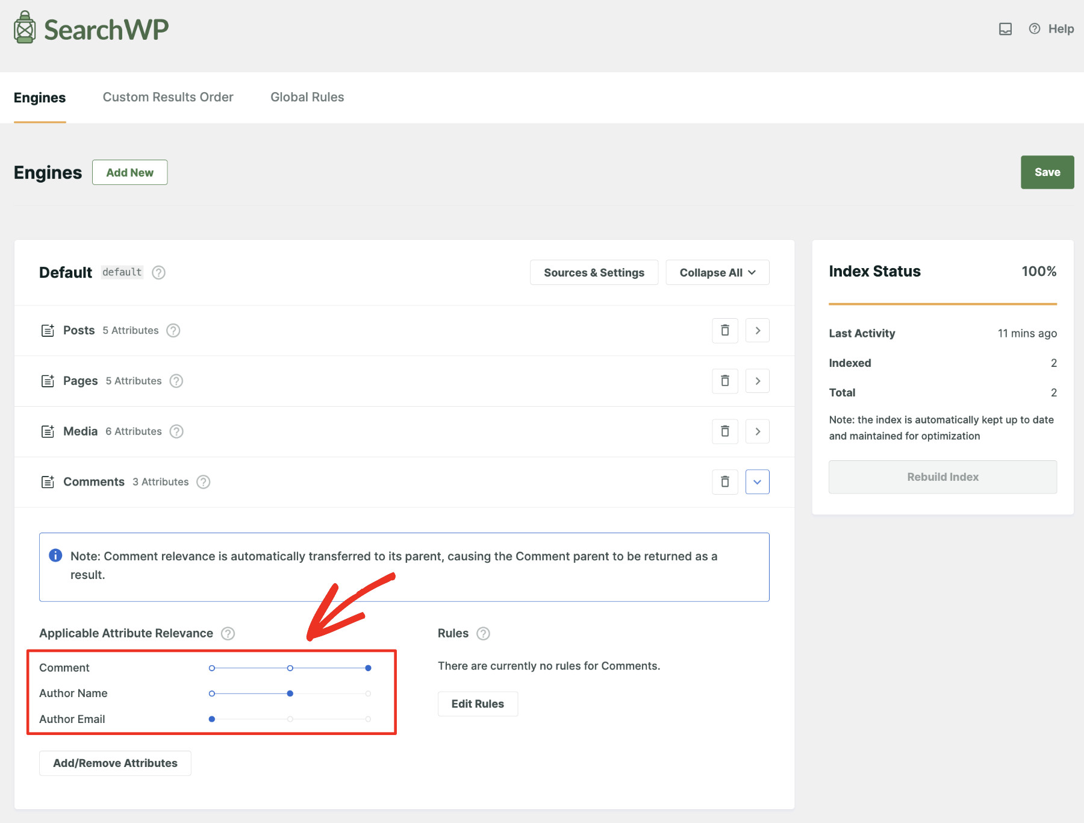Screen dimensions: 1084x823
Task: Expand the Posts source row
Action: click(757, 330)
